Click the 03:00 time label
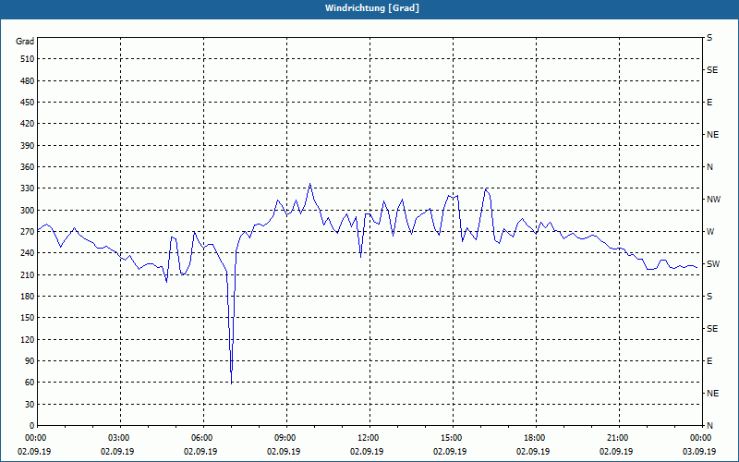 coord(120,437)
